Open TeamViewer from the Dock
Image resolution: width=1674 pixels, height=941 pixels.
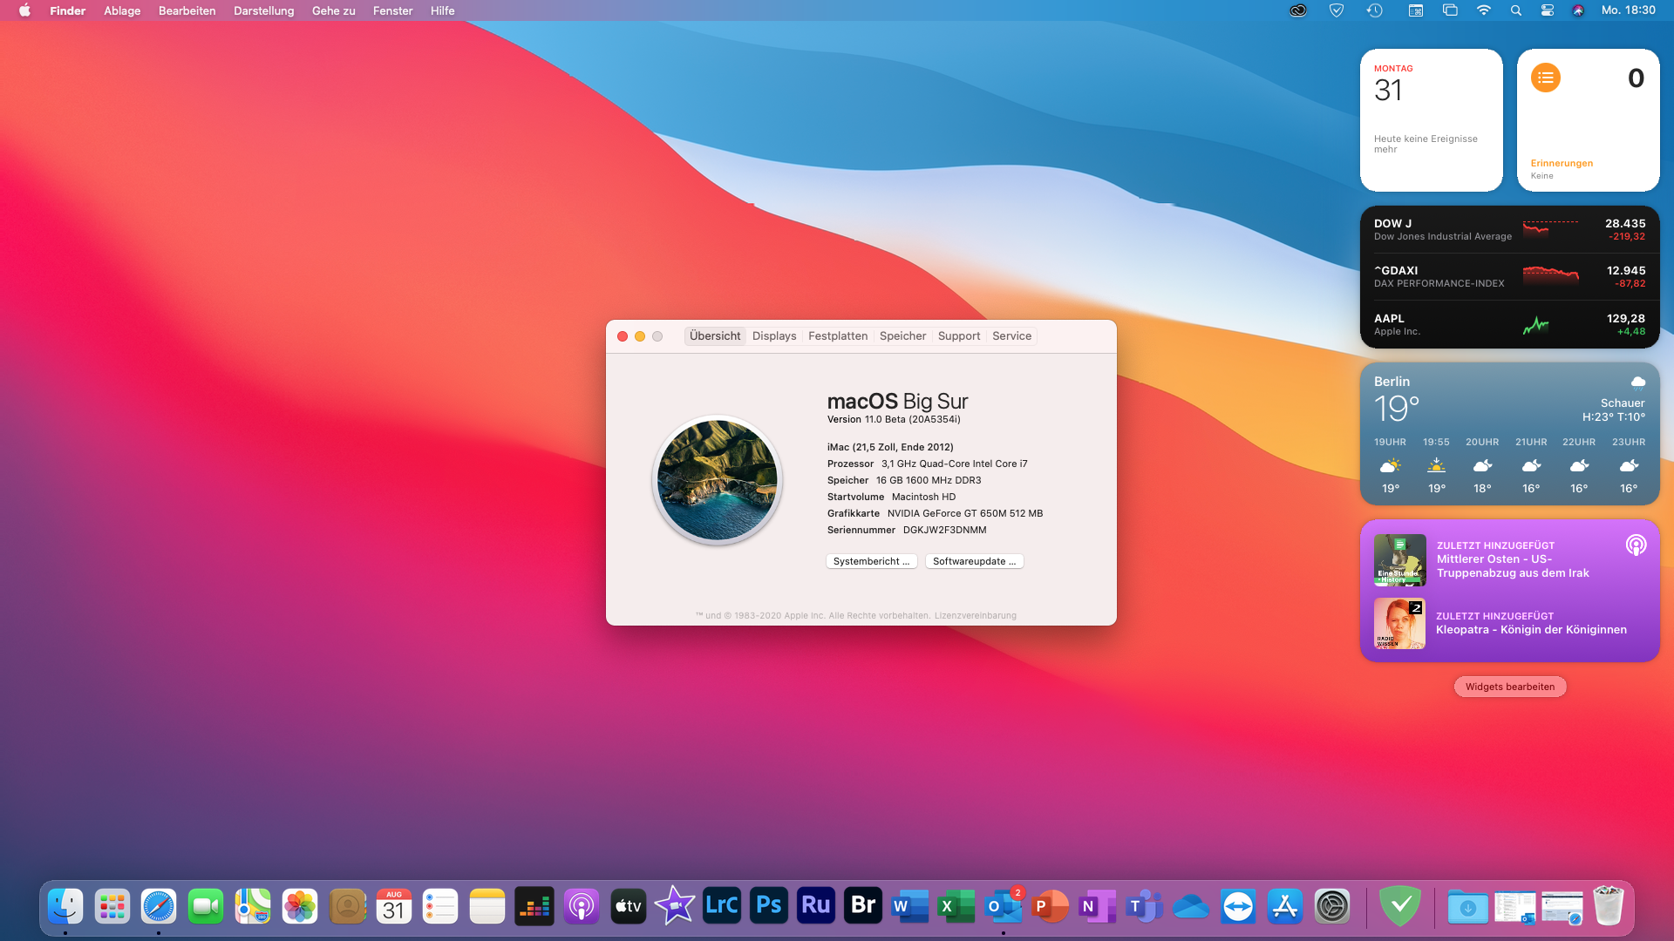(x=1238, y=906)
